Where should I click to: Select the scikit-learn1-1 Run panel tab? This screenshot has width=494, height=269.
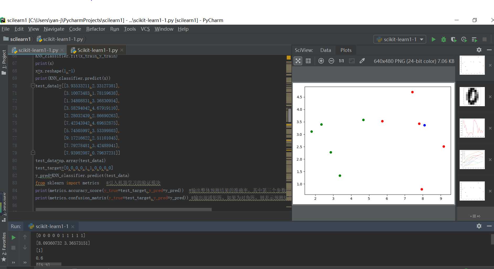click(52, 226)
